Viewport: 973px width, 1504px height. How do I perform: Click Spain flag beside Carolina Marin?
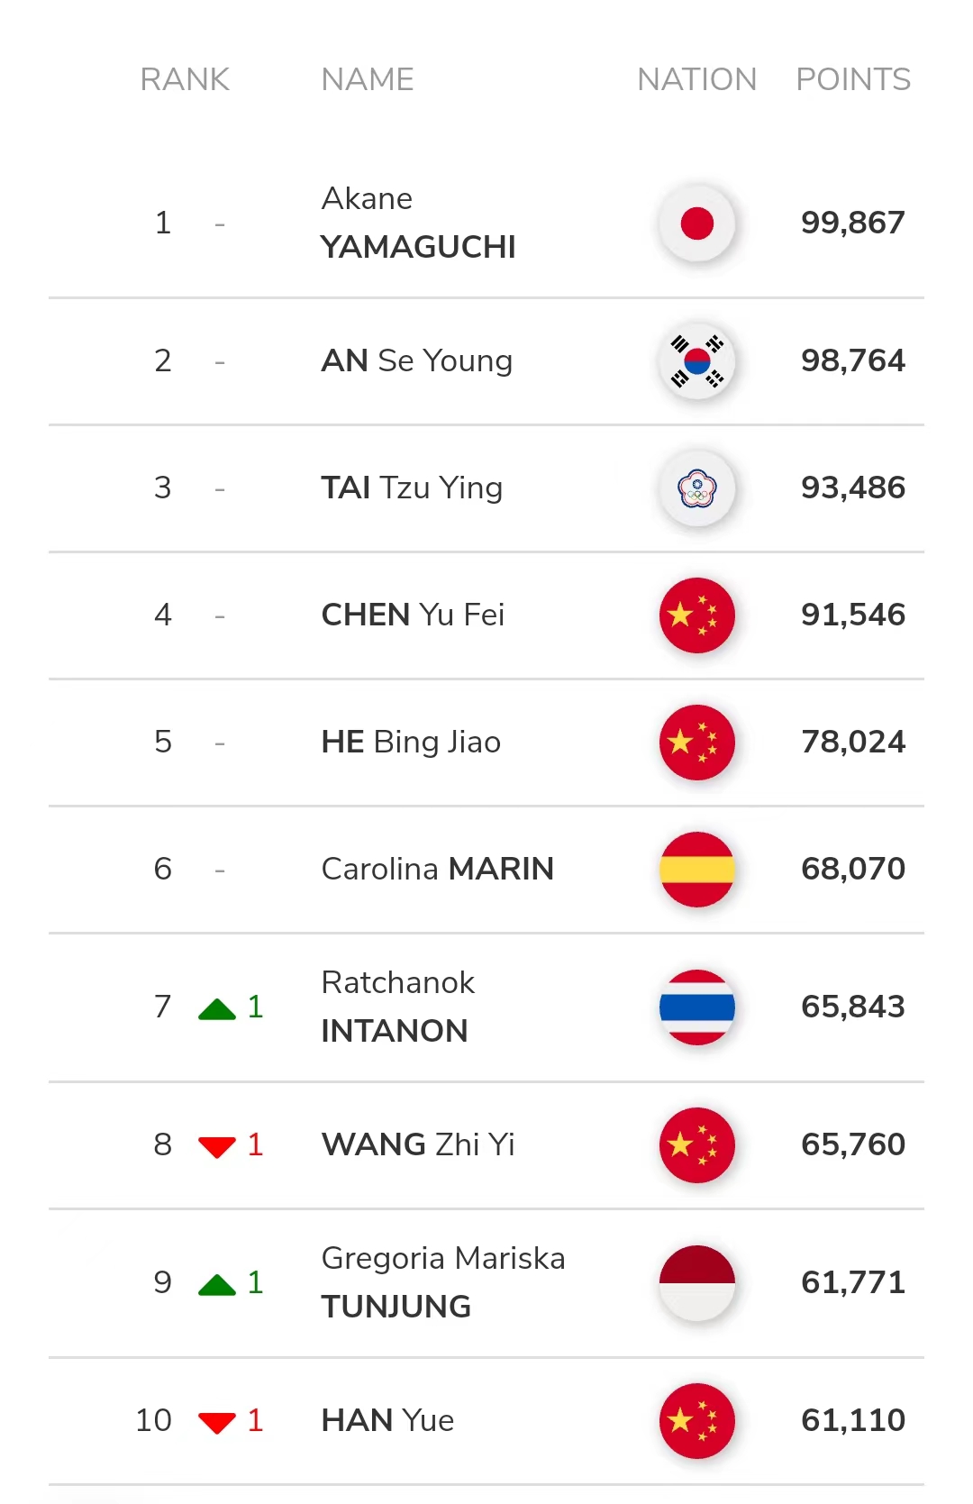pos(696,870)
